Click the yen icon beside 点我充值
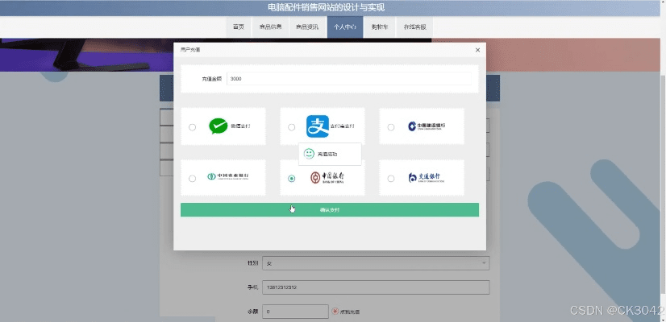The height and width of the screenshot is (322, 666). 335,312
